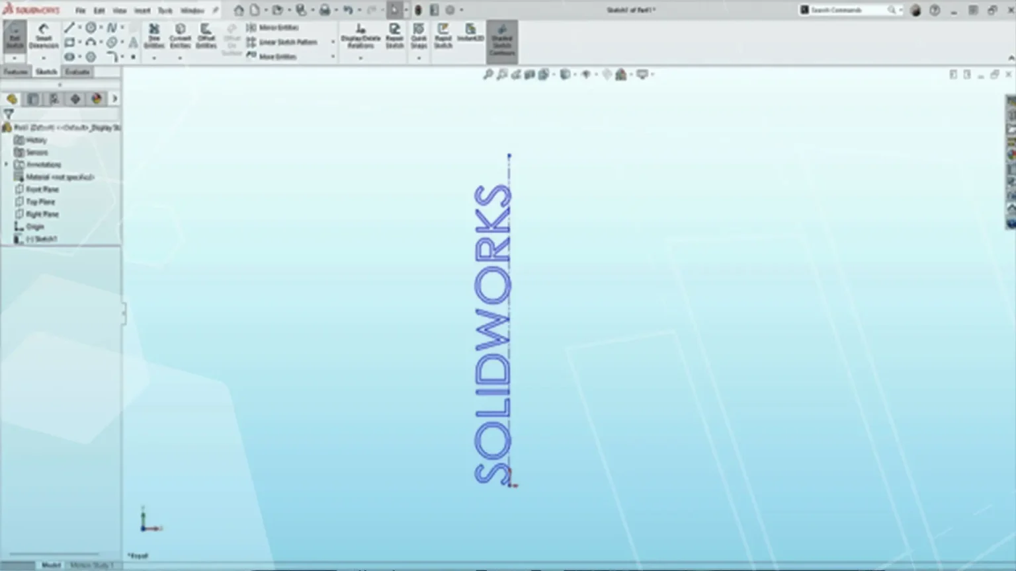
Task: Open the DimXpertManager tab
Action: click(75, 99)
